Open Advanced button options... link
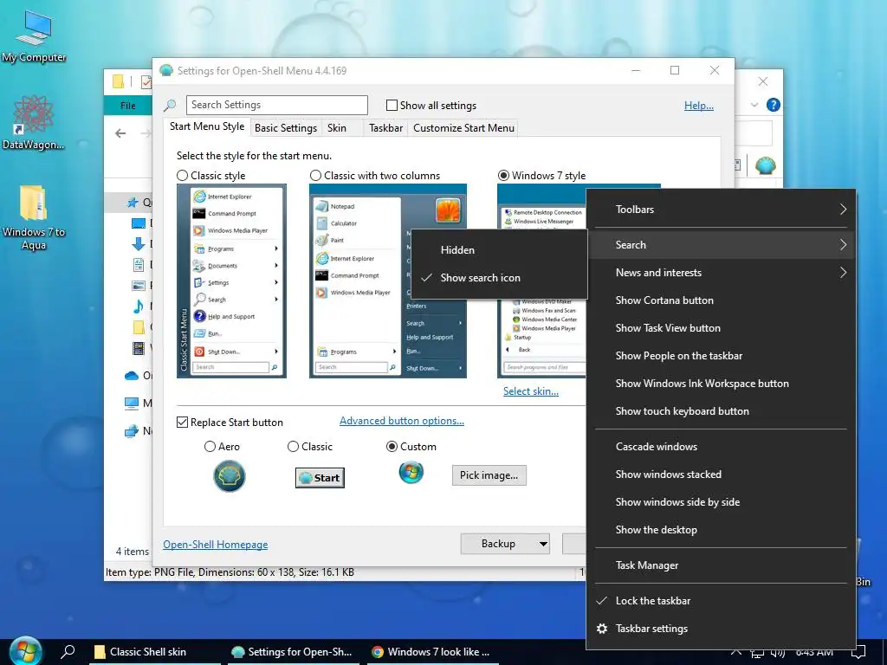 pyautogui.click(x=402, y=421)
